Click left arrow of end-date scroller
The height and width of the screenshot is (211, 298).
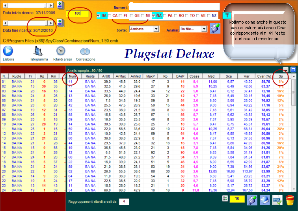[6, 23]
